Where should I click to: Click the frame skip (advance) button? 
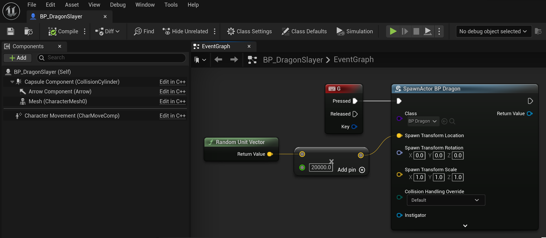point(405,31)
